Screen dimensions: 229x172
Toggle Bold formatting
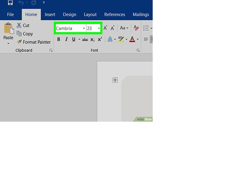pyautogui.click(x=59, y=39)
